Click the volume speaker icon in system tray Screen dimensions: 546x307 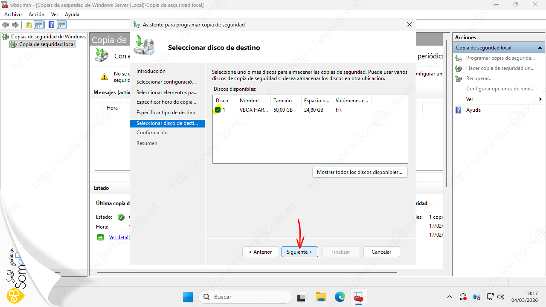[501, 297]
